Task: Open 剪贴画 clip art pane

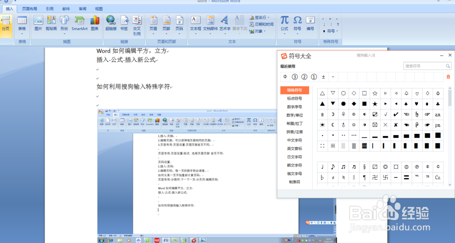Action: click(x=51, y=24)
